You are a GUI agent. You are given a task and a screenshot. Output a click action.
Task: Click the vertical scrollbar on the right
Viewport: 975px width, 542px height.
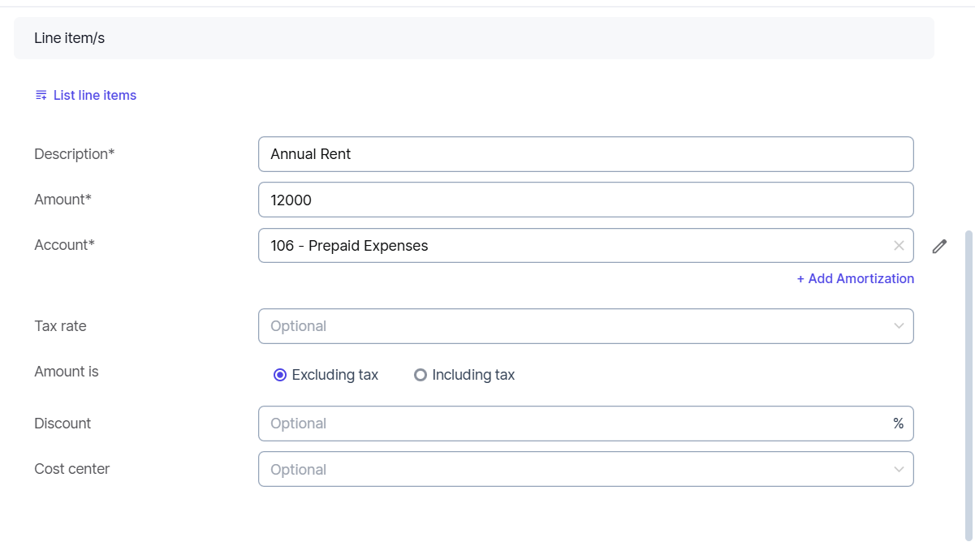(x=968, y=365)
